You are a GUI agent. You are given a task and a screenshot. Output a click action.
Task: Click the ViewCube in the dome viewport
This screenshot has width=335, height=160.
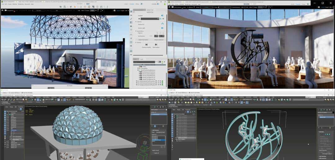coord(145,143)
